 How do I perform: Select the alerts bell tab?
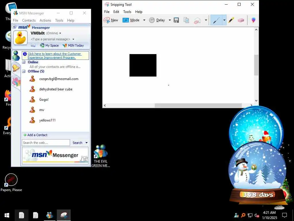(16, 68)
